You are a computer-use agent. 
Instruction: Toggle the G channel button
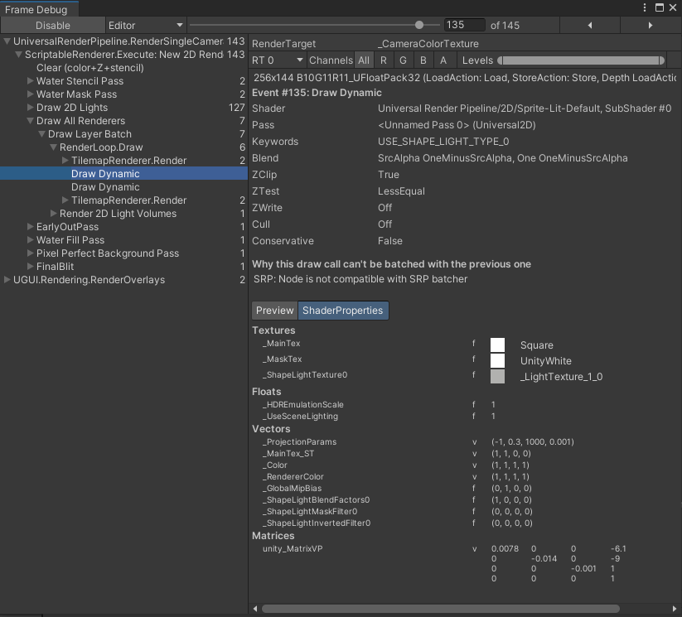point(404,60)
